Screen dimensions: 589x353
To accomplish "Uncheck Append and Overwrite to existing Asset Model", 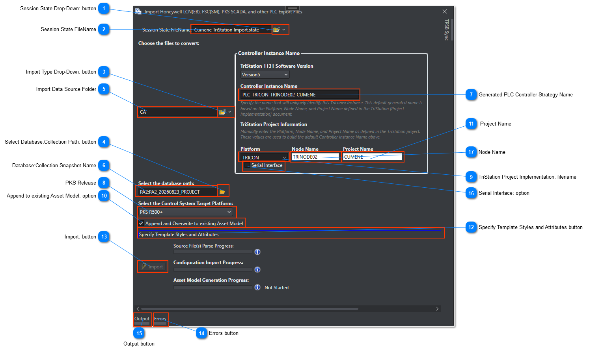I will [x=141, y=223].
